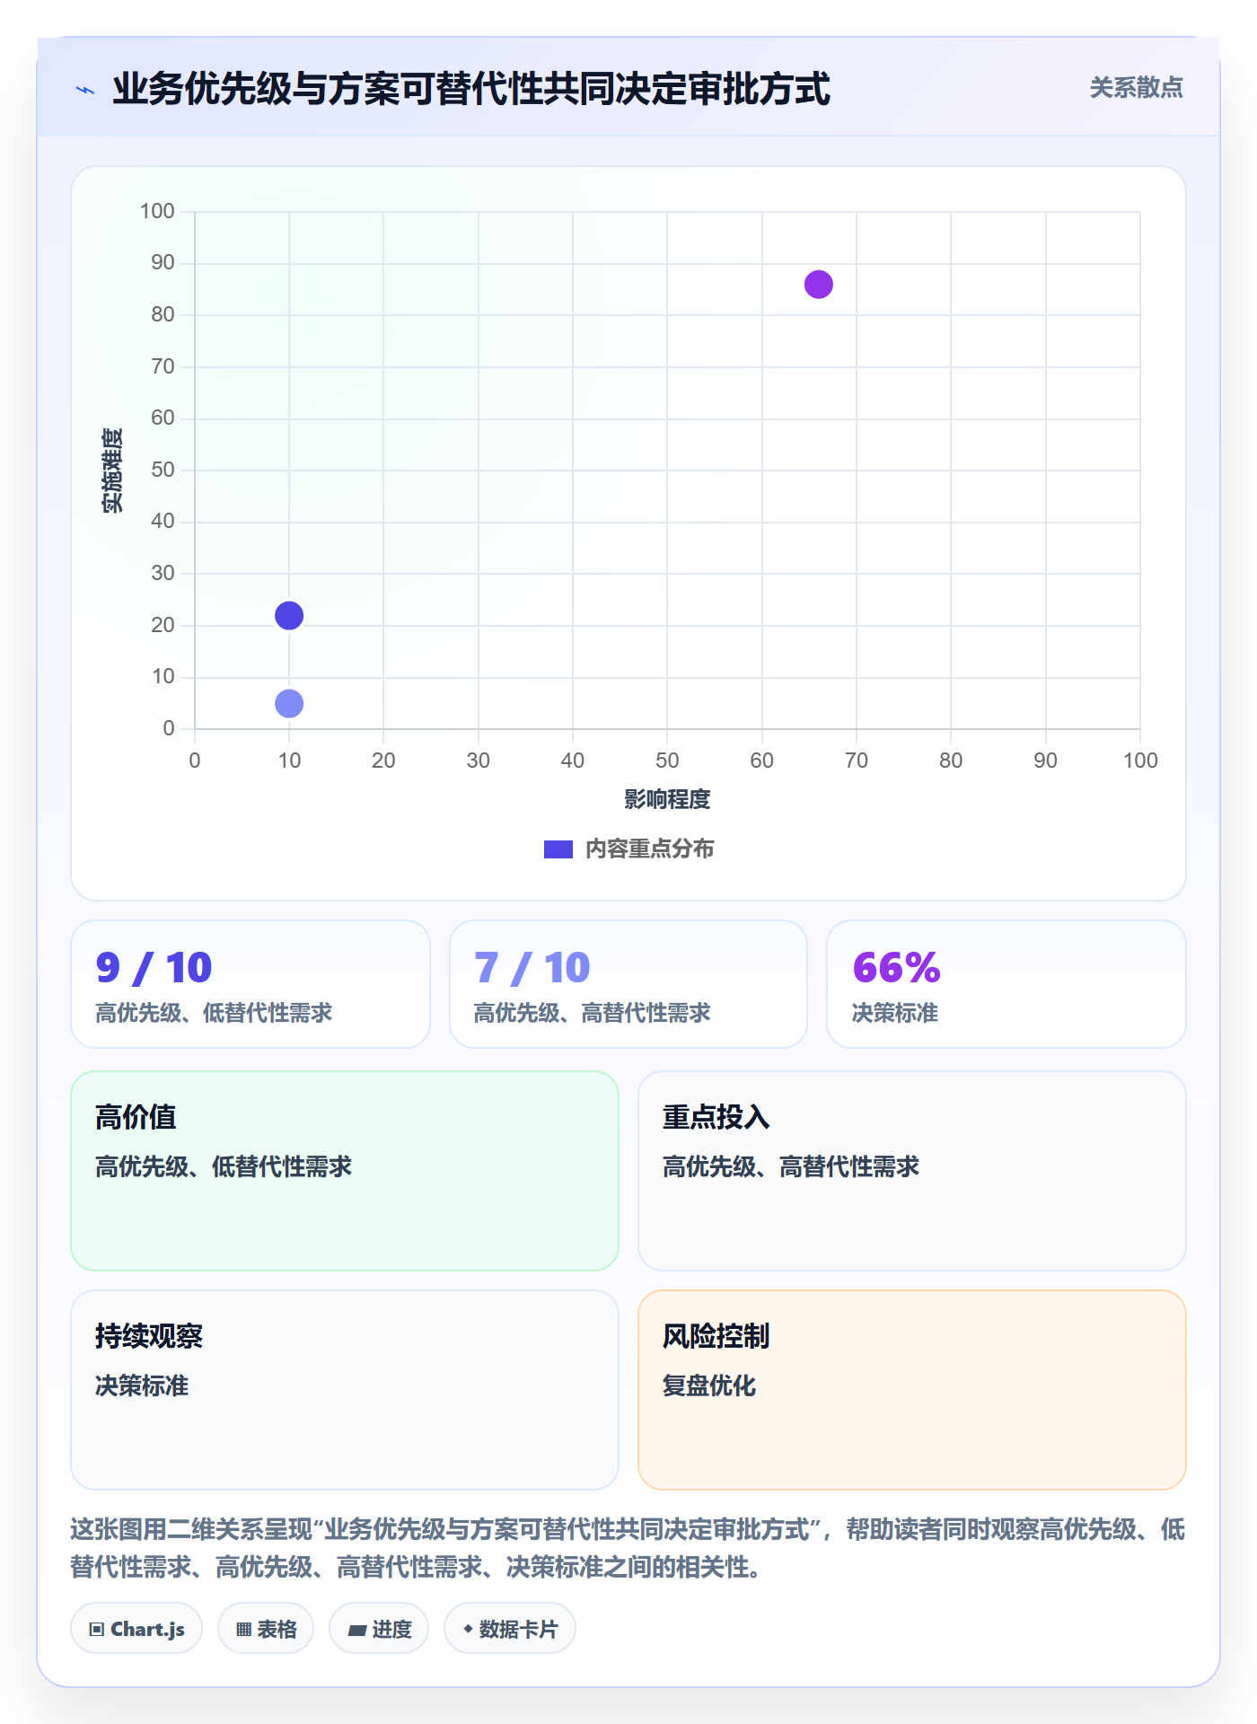Toggle the 内容重点分布 legend color swatch
The image size is (1257, 1724).
point(558,849)
